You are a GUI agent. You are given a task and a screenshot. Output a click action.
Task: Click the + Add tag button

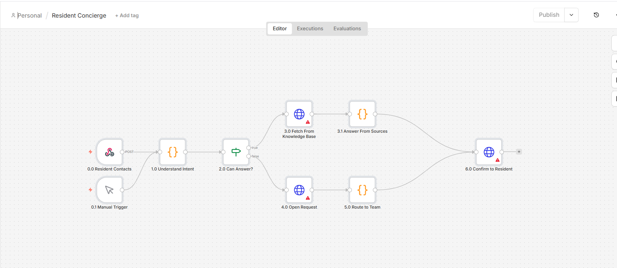click(x=127, y=15)
